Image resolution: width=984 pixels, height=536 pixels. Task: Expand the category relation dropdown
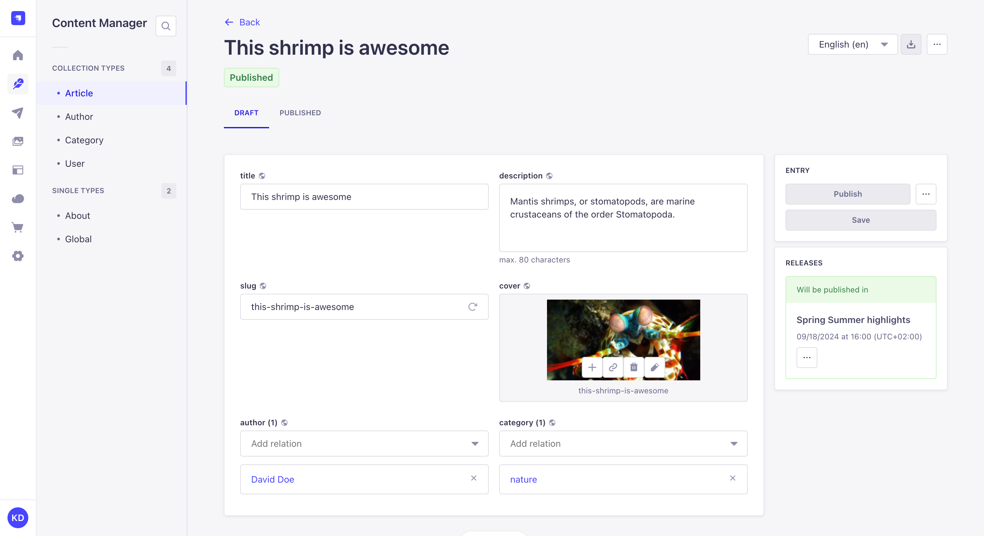click(734, 444)
